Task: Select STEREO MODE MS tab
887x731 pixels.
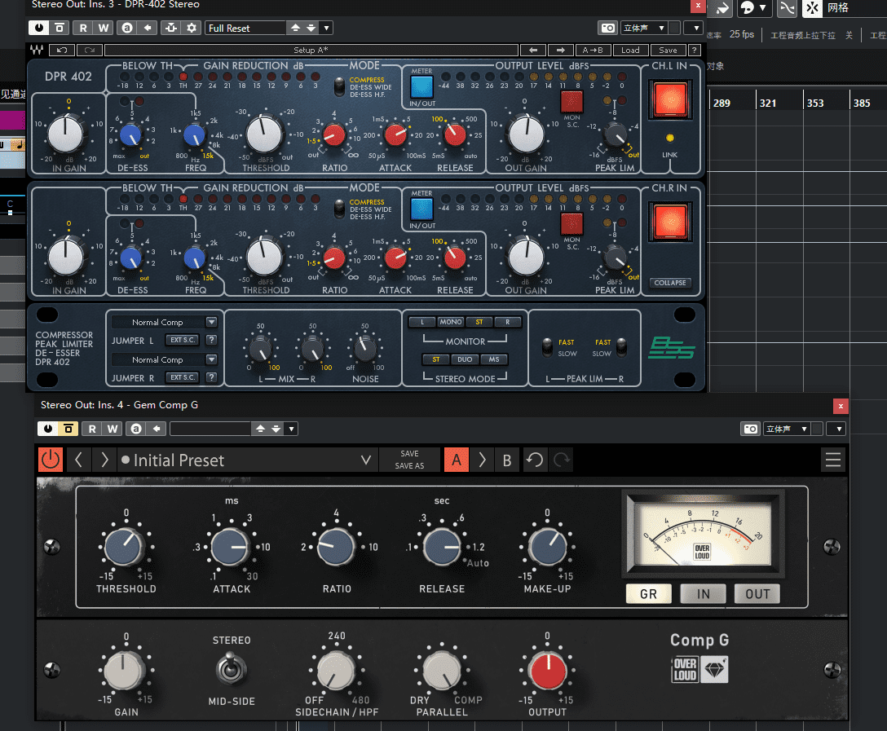Action: (494, 359)
